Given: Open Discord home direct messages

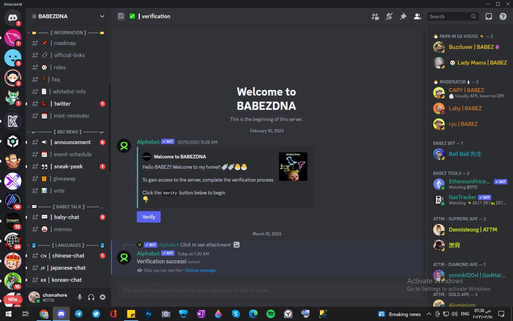Looking at the screenshot, I should tap(13, 18).
